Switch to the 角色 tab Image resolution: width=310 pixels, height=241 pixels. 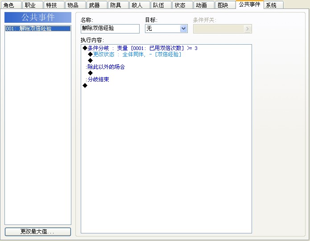(11, 5)
